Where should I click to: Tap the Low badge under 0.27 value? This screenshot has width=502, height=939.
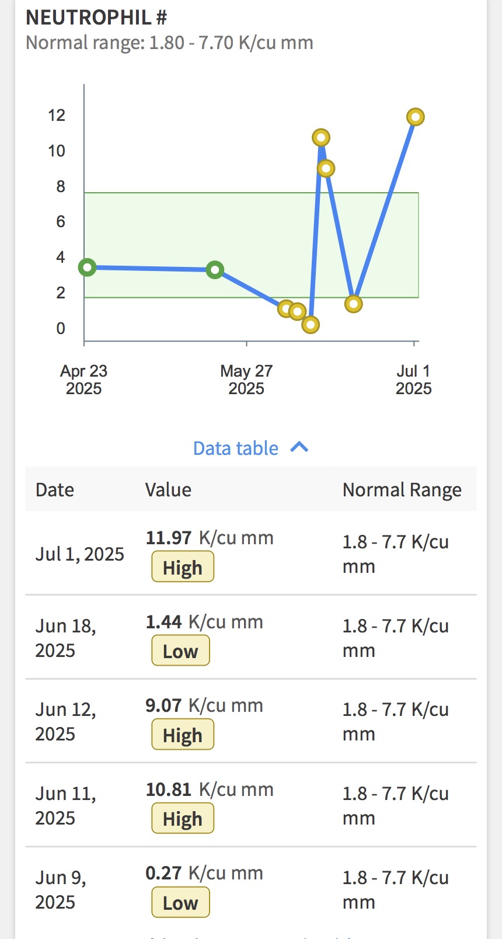(x=180, y=903)
